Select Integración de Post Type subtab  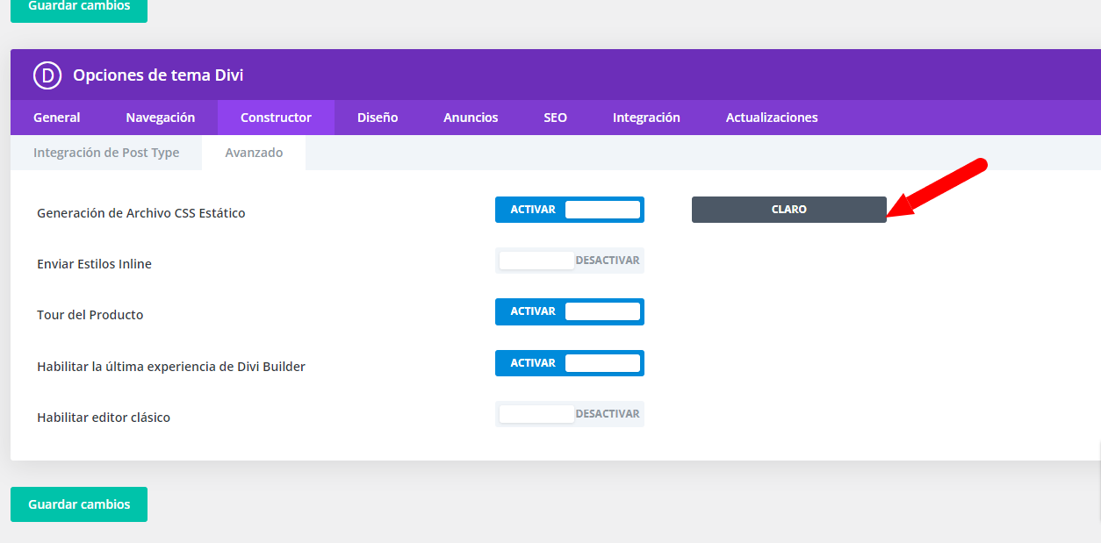[x=106, y=153]
